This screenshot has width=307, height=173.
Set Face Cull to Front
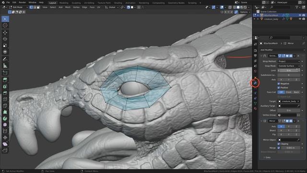click(289, 92)
